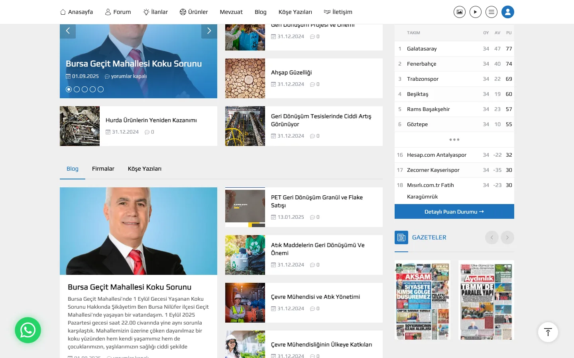Show next slide in the slider
Viewport: 574px width, 358px height.
pyautogui.click(x=209, y=31)
